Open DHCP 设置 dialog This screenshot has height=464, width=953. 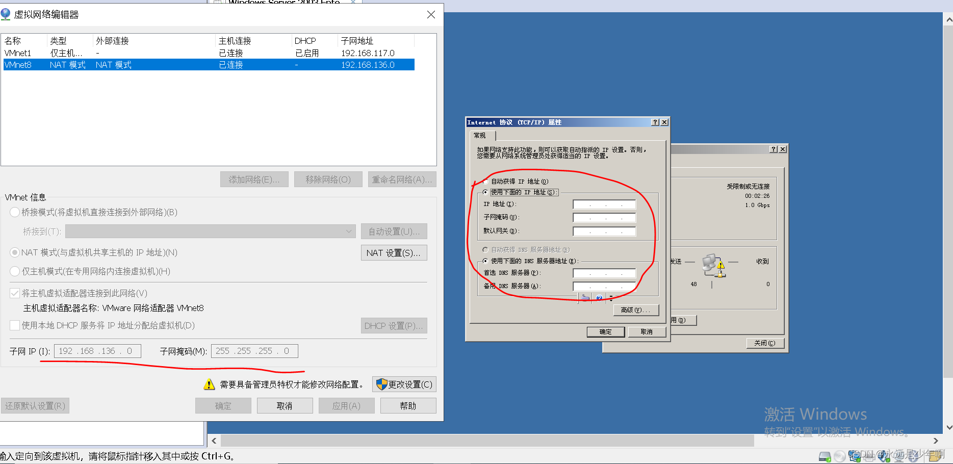[394, 326]
